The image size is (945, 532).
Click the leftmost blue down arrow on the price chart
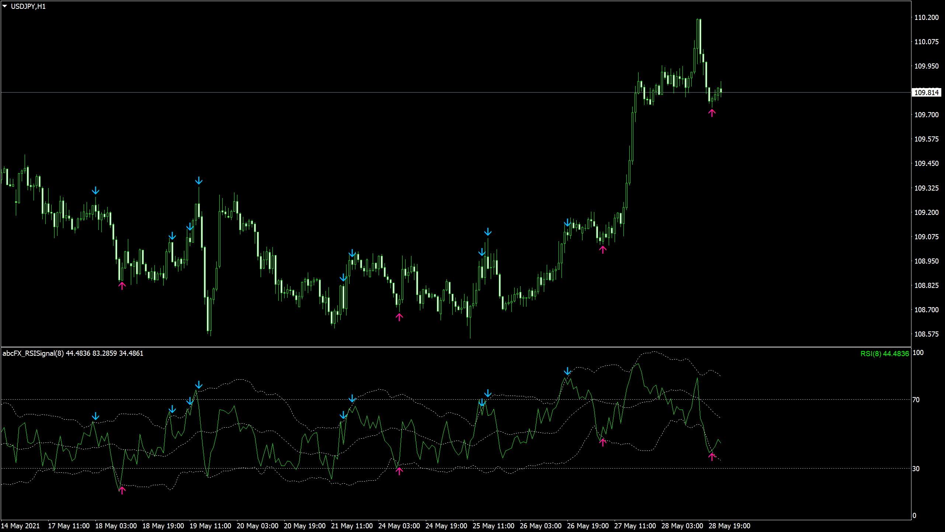[95, 191]
